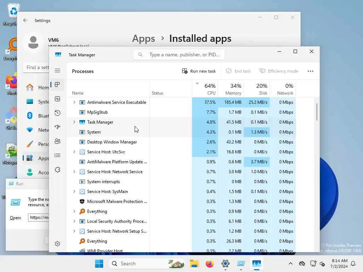Select AntiMalware Platform Update process
363x272 pixels.
[x=181, y=162]
